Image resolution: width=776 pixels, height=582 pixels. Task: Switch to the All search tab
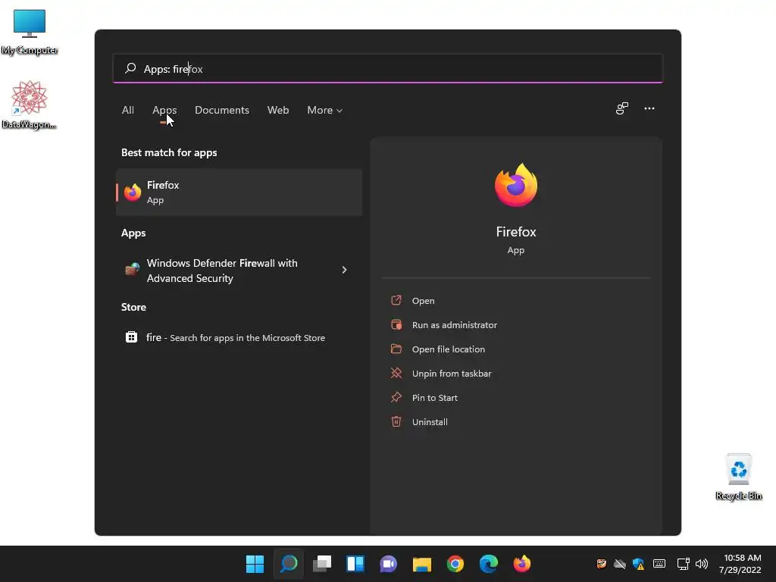click(127, 110)
